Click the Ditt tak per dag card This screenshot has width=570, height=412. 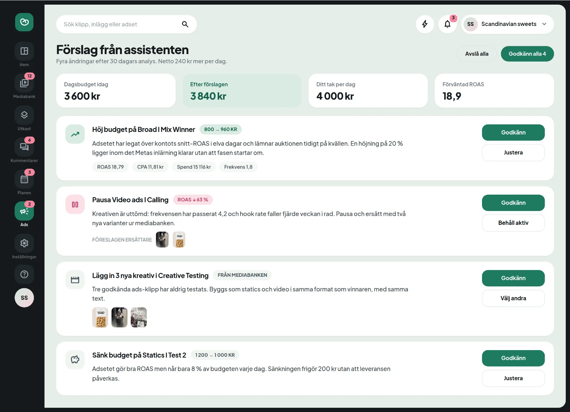(x=368, y=91)
